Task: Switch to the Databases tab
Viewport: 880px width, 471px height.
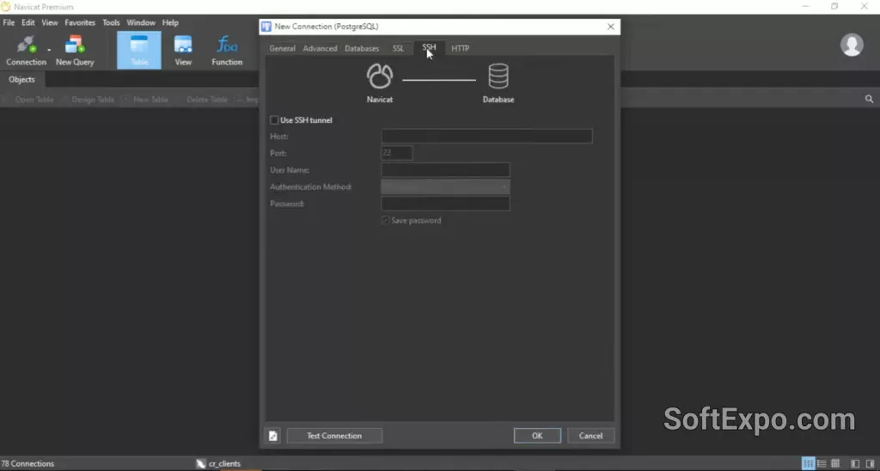Action: pyautogui.click(x=362, y=48)
